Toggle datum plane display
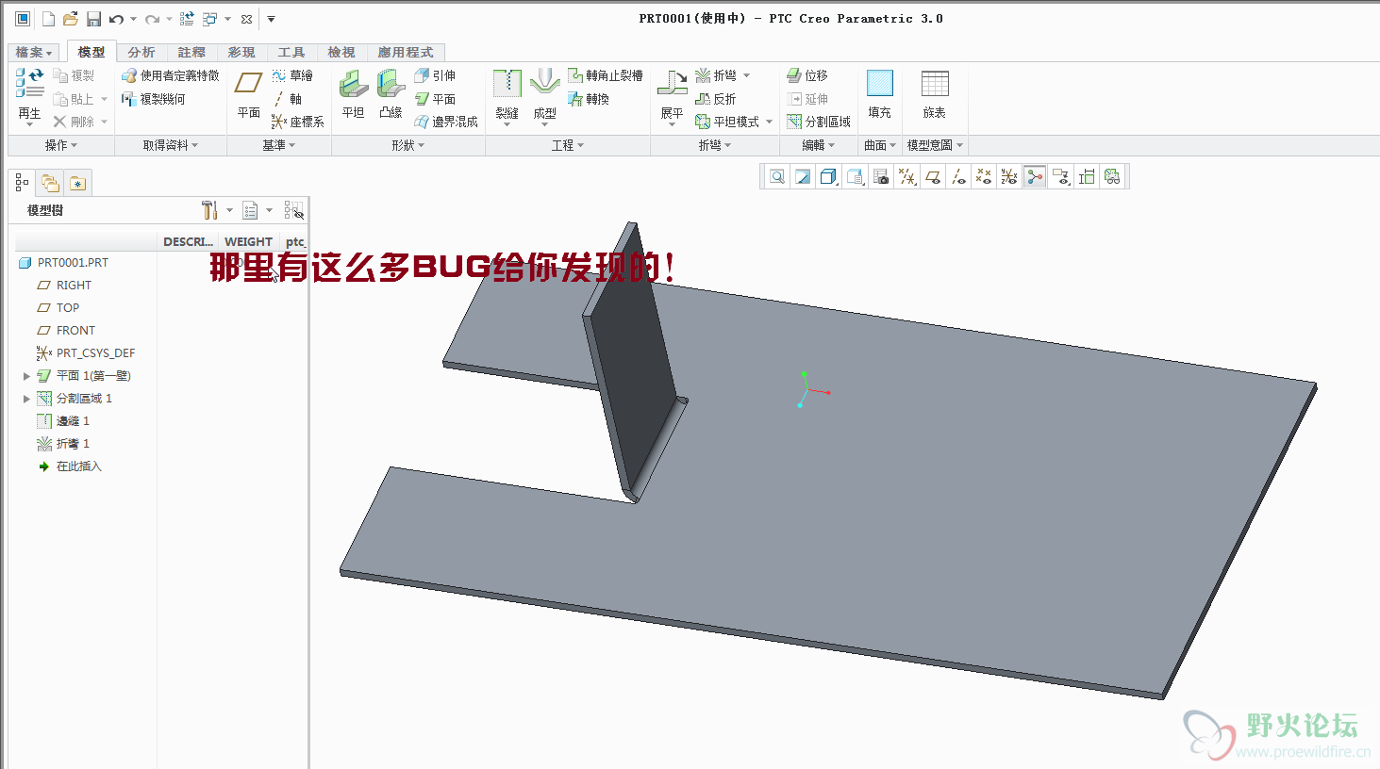This screenshot has height=769, width=1380. pyautogui.click(x=933, y=176)
